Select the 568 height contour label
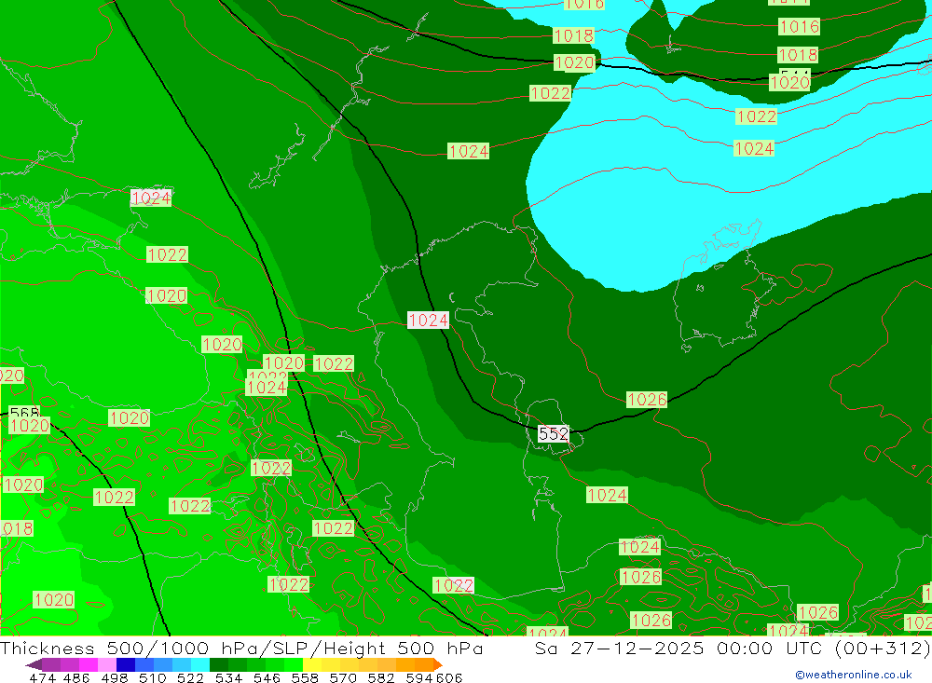The width and height of the screenshot is (932, 683). pyautogui.click(x=24, y=411)
